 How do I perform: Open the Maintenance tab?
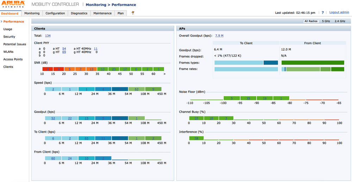pos(102,13)
